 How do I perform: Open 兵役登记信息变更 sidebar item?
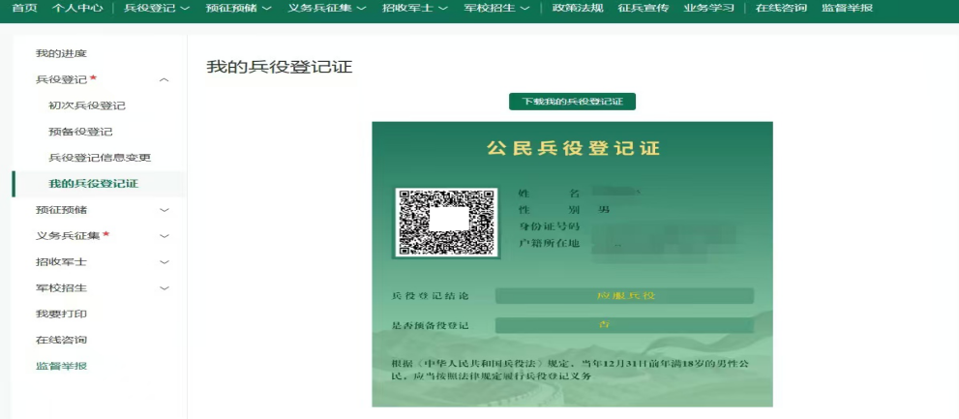click(100, 158)
